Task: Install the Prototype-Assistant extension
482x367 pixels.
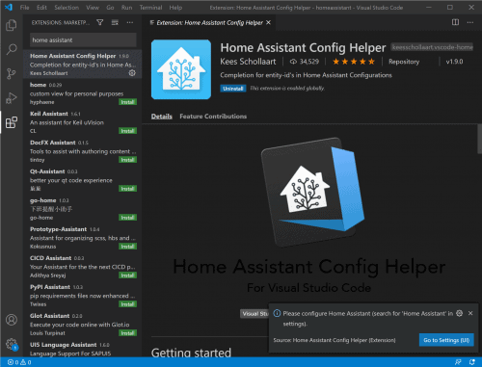Action: [x=128, y=247]
